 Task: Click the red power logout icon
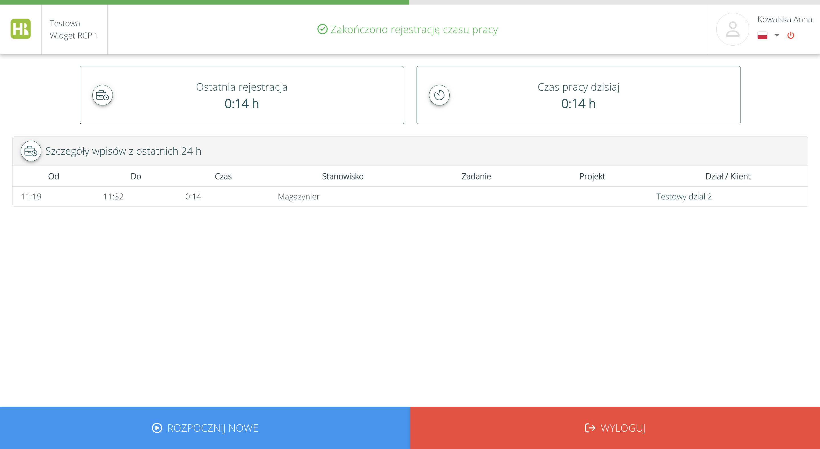(791, 35)
